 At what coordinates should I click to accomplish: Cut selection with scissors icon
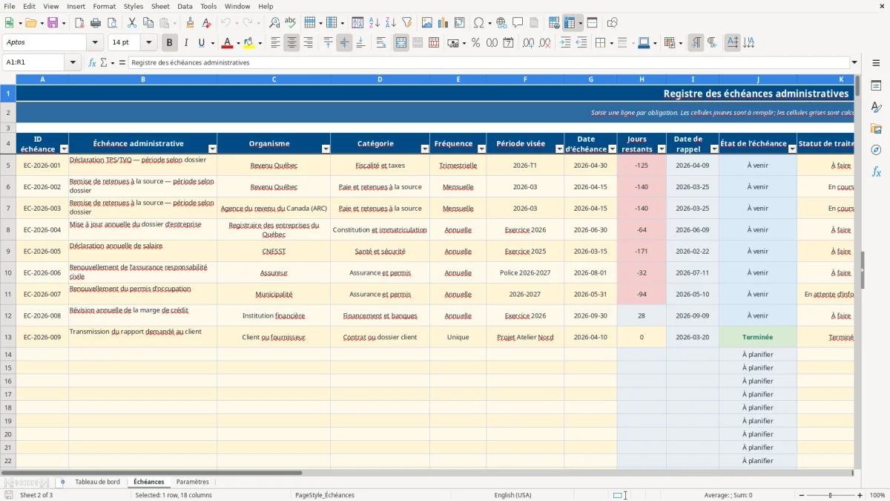pos(132,23)
